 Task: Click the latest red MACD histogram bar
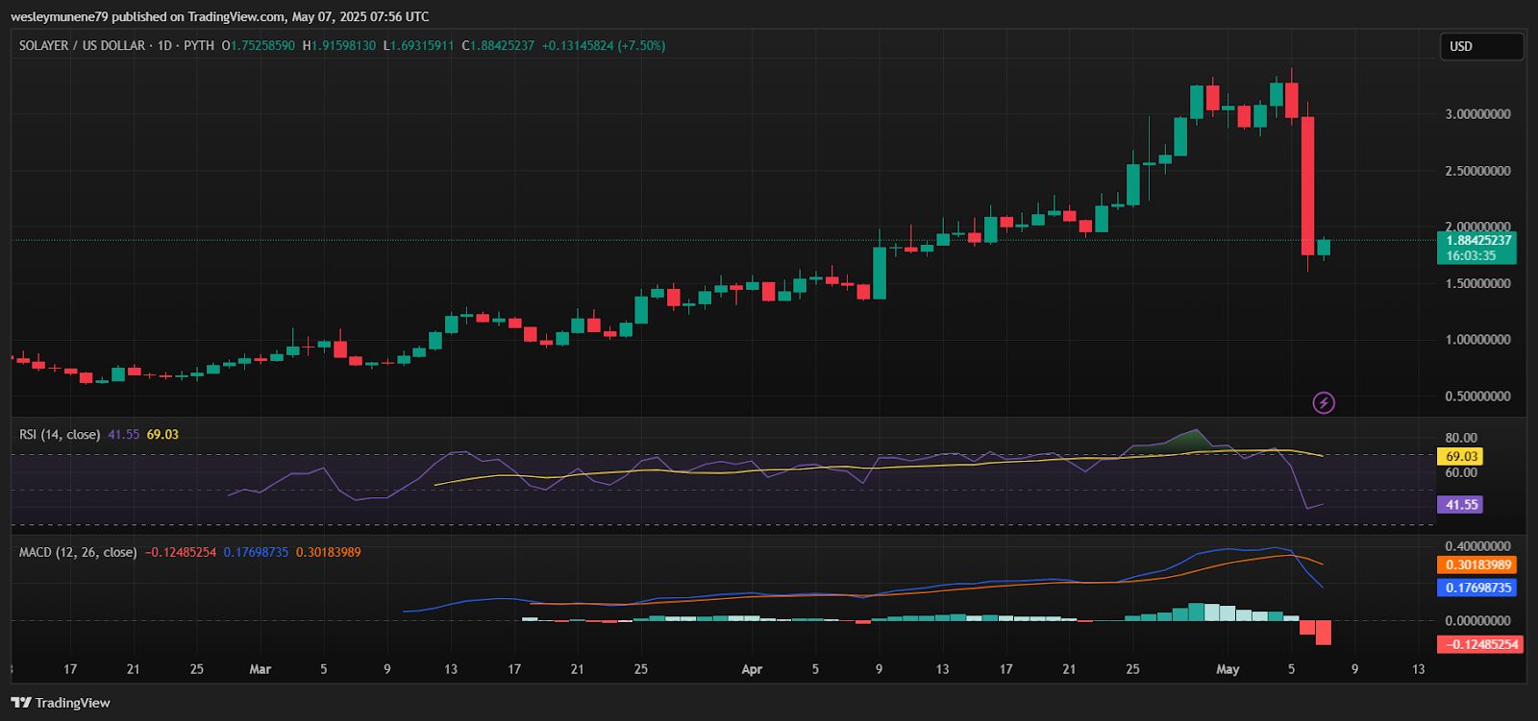(1324, 633)
